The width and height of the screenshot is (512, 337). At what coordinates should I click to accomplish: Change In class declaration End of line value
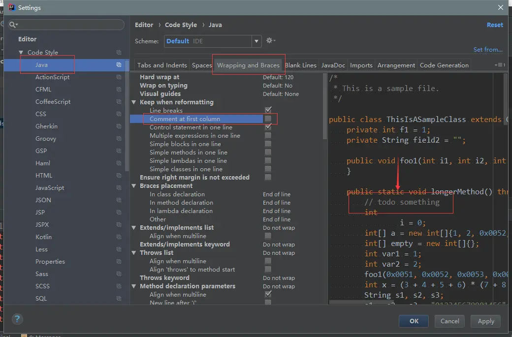pos(277,194)
